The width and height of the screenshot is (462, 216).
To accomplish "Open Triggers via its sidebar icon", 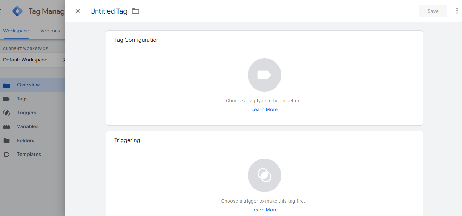I will [7, 113].
